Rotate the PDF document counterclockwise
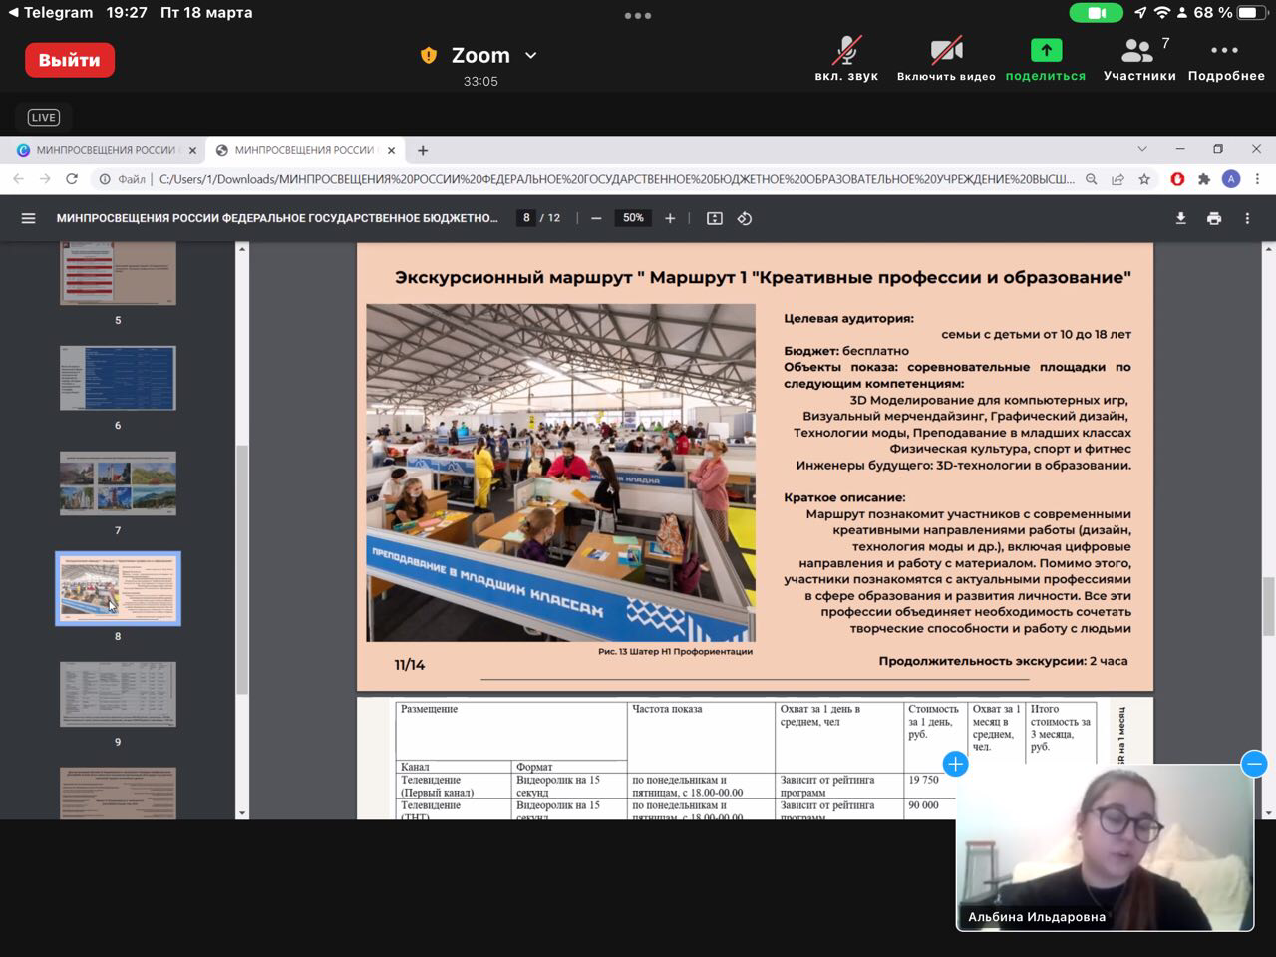Viewport: 1276px width, 957px height. click(744, 218)
